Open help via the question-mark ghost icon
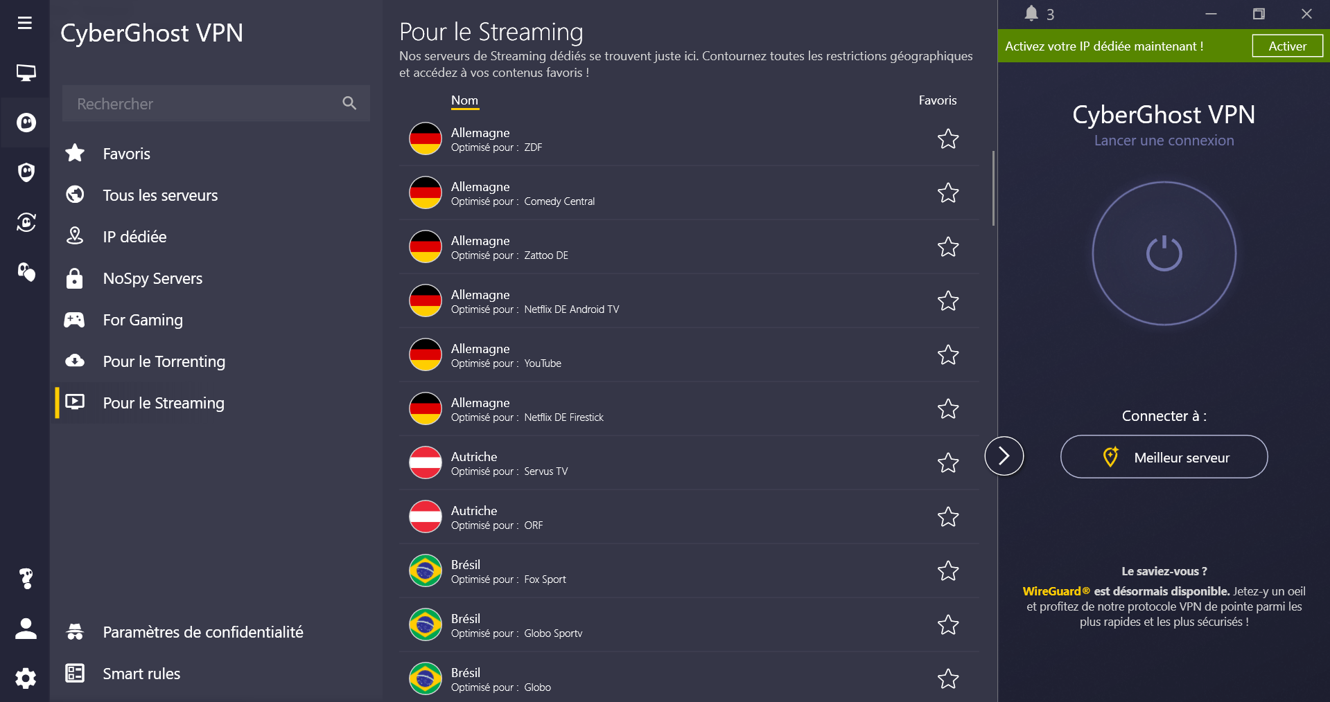Image resolution: width=1330 pixels, height=702 pixels. 26,579
